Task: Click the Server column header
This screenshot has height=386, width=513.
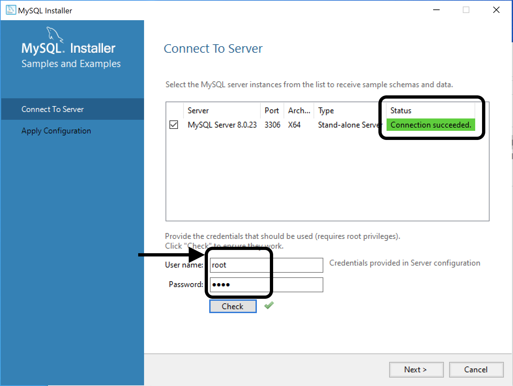Action: coord(222,111)
